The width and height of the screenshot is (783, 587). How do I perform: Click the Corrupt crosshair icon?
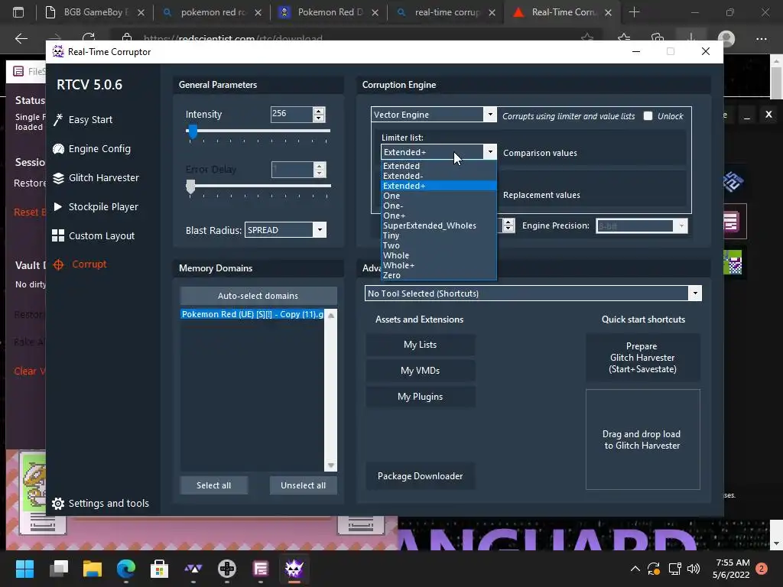pyautogui.click(x=58, y=264)
